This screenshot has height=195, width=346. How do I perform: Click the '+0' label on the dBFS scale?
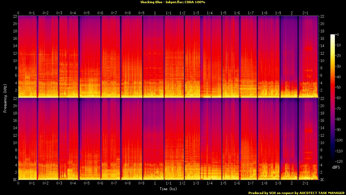pyautogui.click(x=337, y=34)
